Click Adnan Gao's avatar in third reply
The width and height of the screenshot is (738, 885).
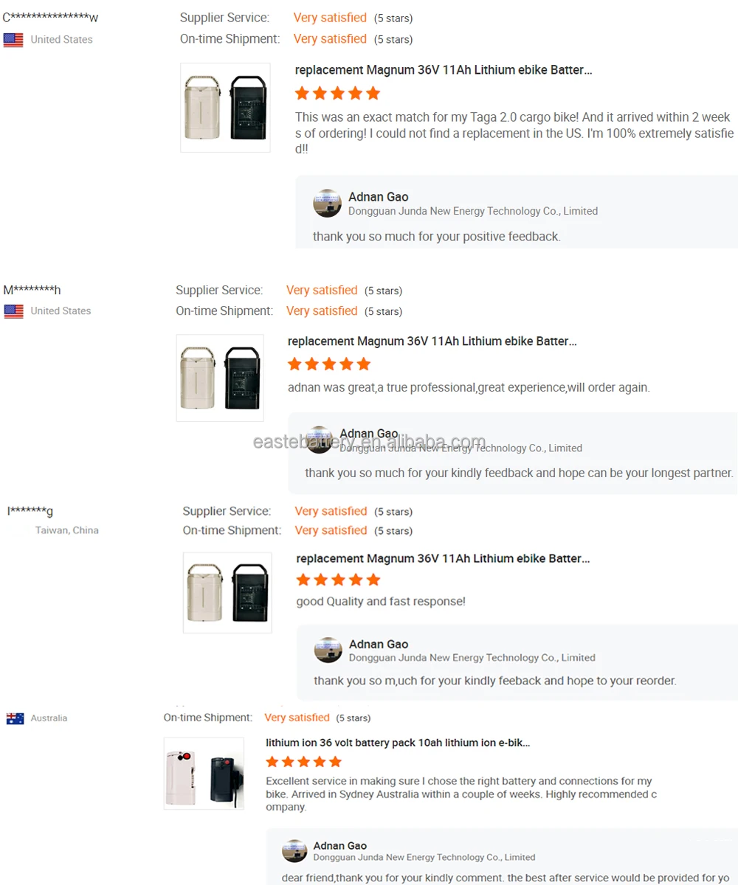pos(328,650)
